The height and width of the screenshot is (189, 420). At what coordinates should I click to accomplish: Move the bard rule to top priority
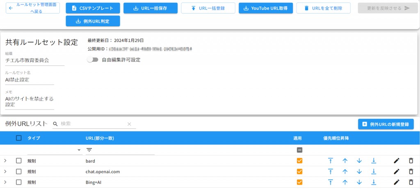330,161
